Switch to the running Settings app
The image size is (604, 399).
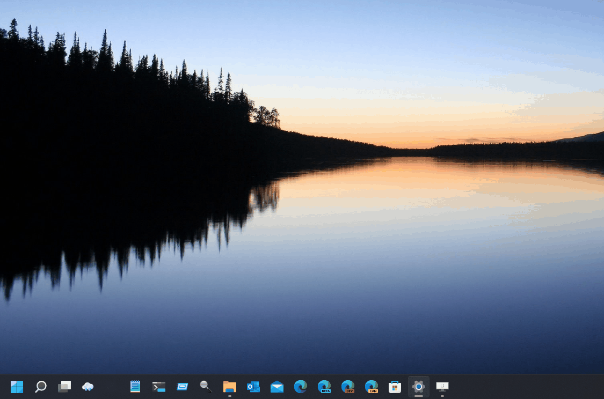(x=418, y=386)
